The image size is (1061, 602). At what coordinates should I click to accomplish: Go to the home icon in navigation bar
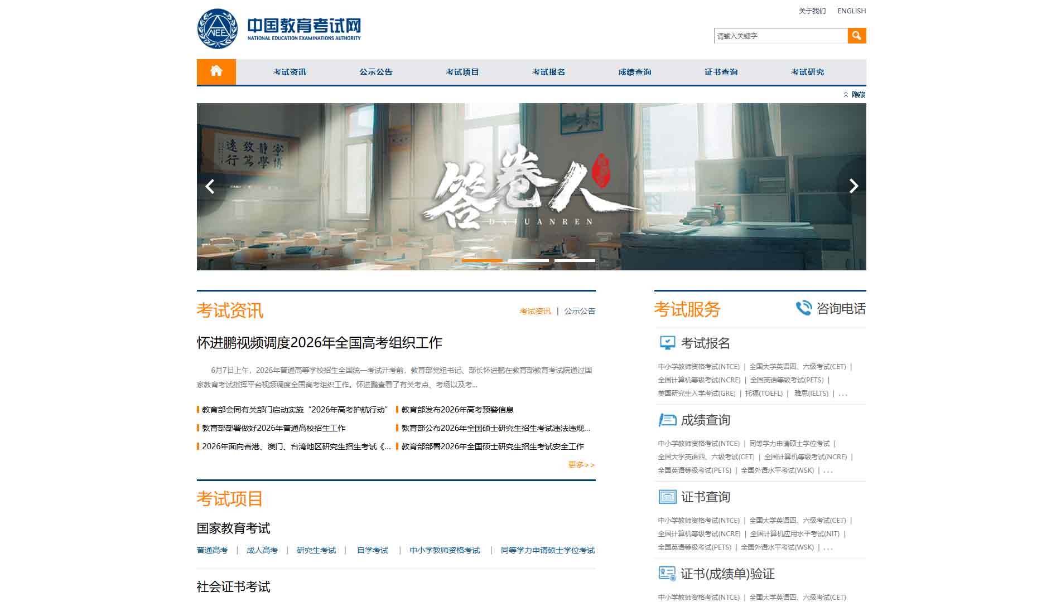coord(216,71)
